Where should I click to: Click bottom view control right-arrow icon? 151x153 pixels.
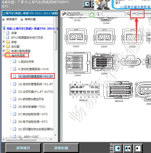[118, 148]
